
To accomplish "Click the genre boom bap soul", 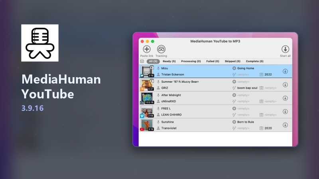I will [247, 88].
